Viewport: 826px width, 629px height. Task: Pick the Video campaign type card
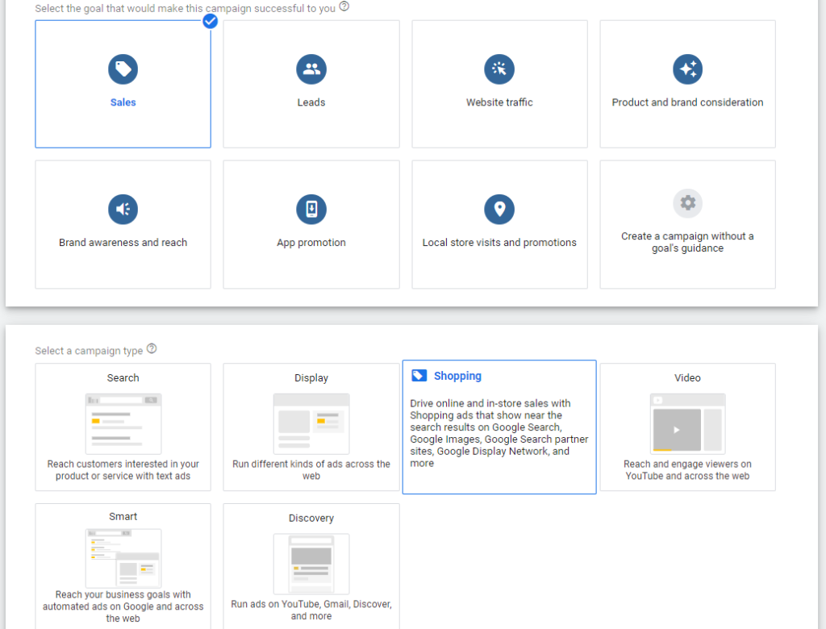(x=687, y=427)
